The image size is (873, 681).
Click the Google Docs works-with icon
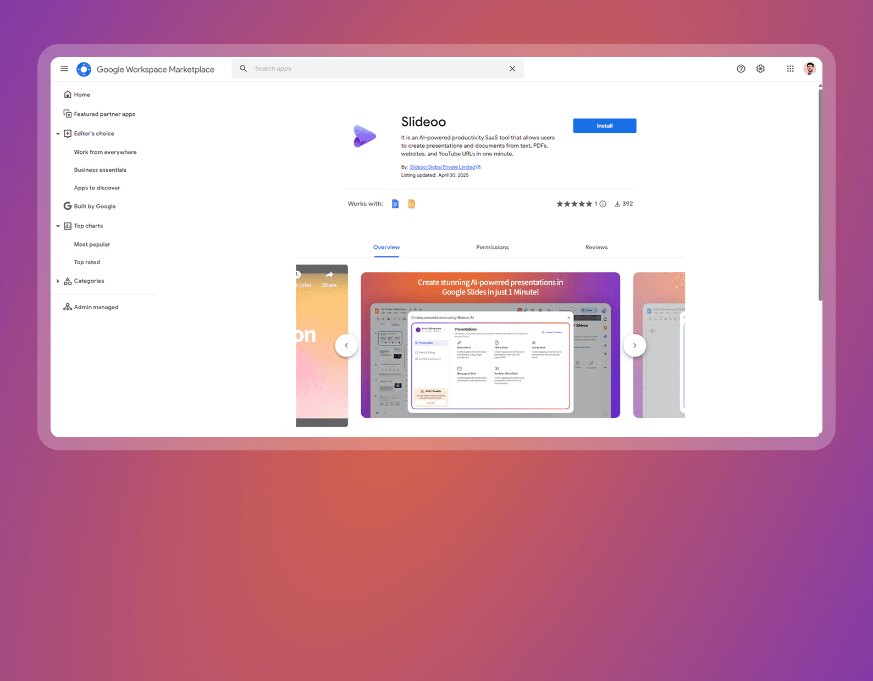pyautogui.click(x=395, y=204)
